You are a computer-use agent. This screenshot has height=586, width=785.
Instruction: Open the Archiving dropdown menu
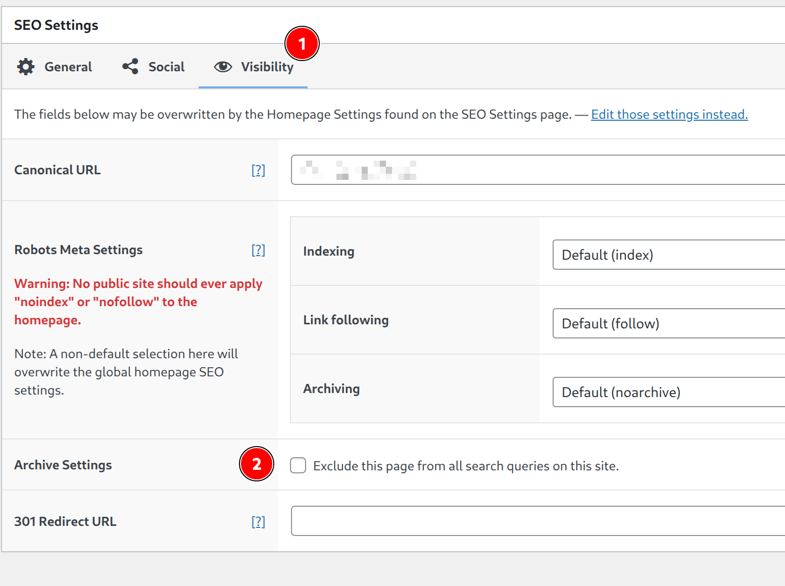[x=668, y=392]
